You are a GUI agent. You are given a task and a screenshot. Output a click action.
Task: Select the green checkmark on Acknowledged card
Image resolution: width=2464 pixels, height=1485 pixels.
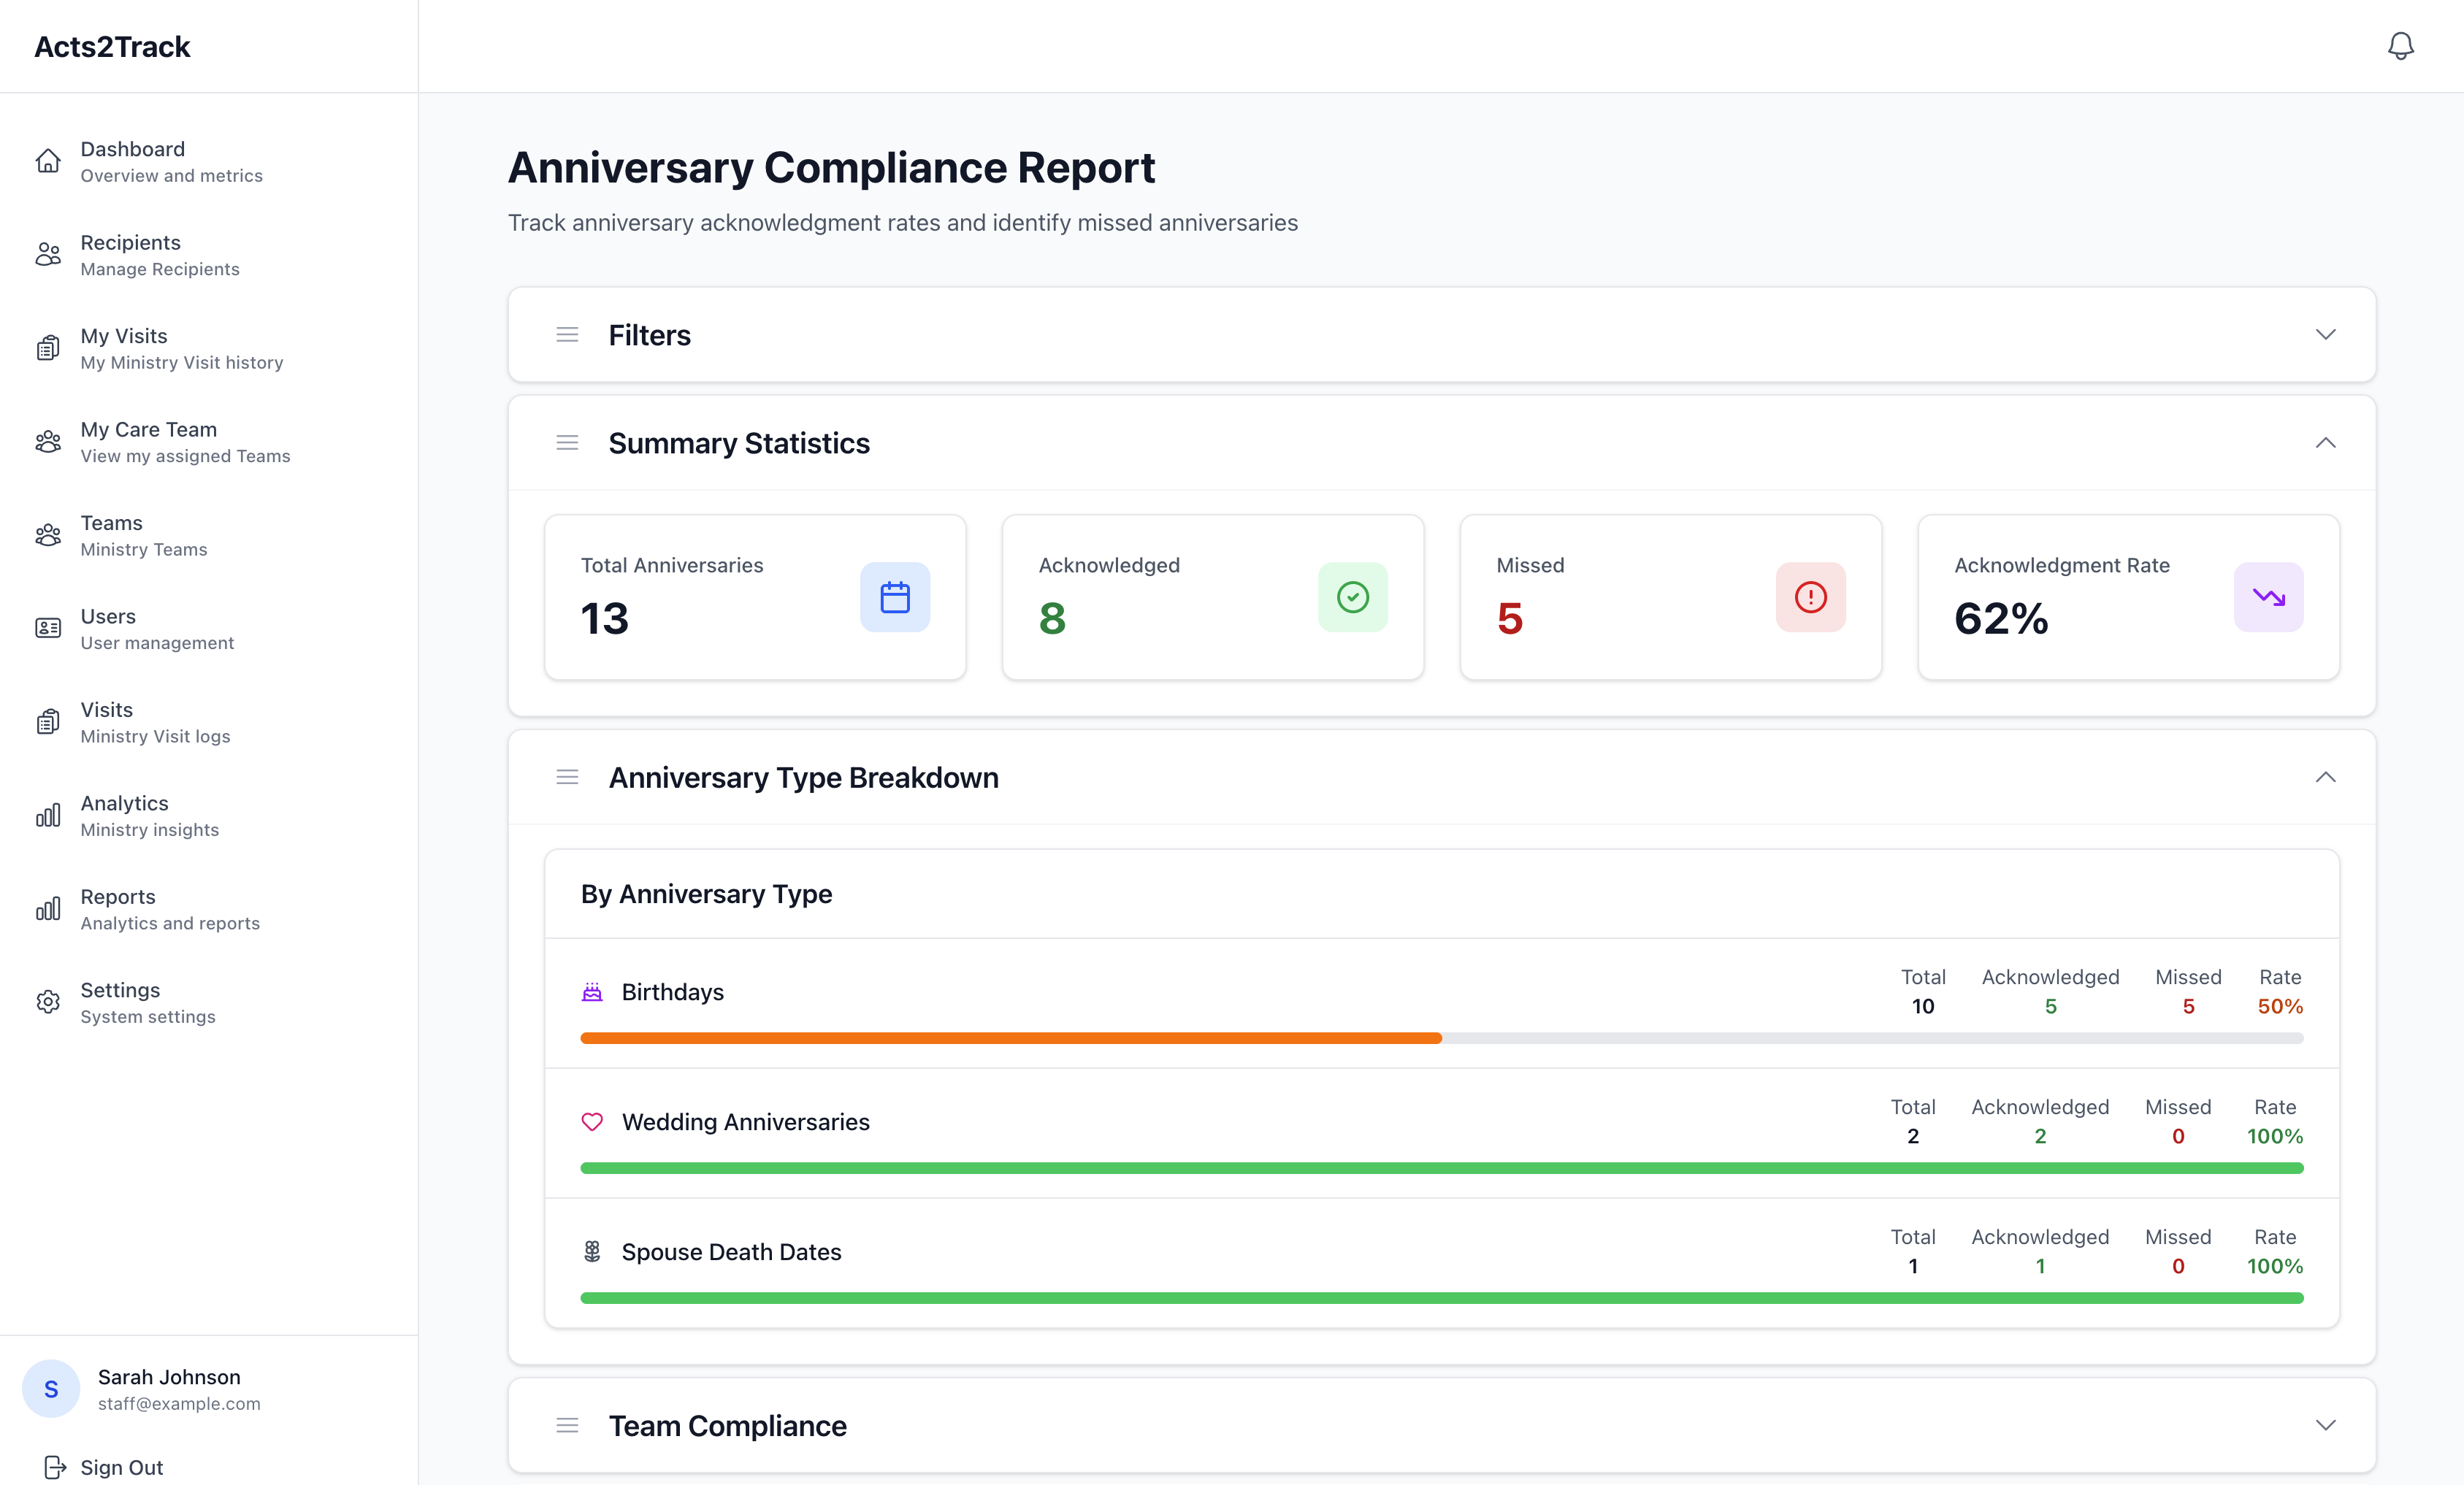(1352, 597)
